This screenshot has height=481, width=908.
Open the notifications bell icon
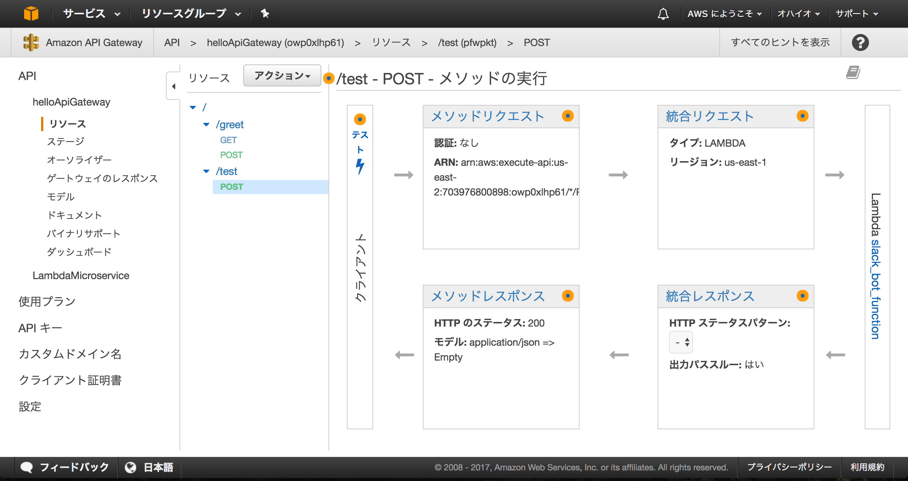[x=663, y=14]
